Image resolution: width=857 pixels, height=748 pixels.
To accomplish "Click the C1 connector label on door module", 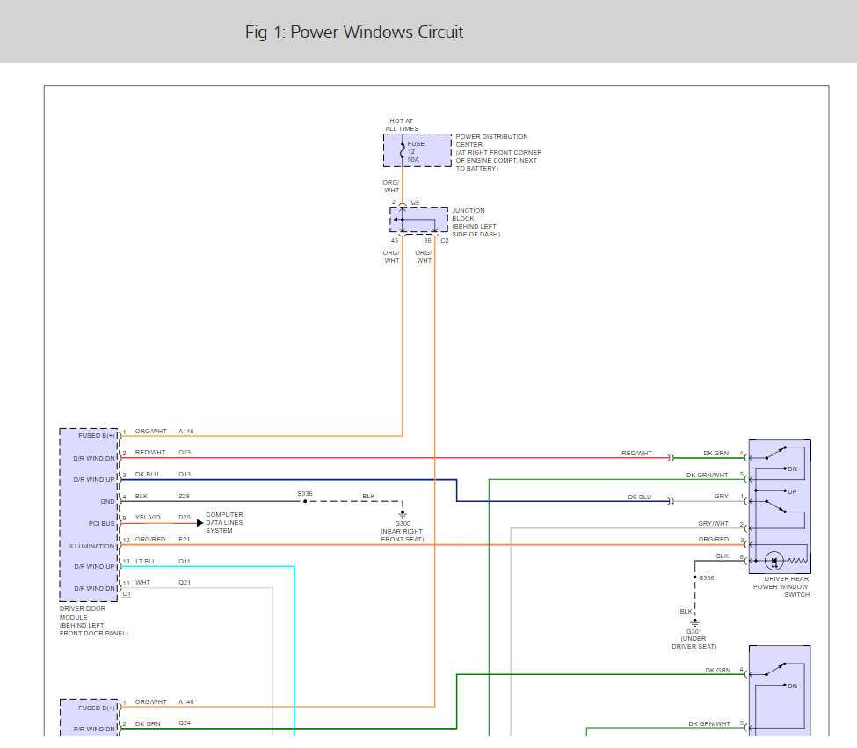I will pyautogui.click(x=127, y=594).
